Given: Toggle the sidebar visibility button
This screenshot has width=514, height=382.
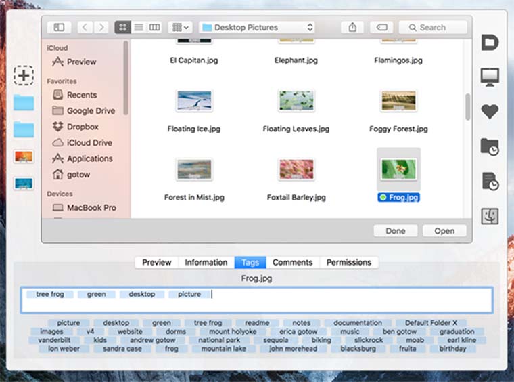Looking at the screenshot, I should (x=59, y=27).
